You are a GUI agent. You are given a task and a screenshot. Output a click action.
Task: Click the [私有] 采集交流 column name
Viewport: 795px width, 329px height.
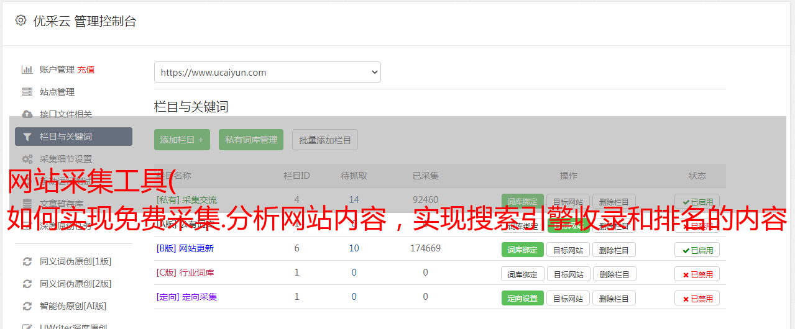tap(187, 200)
